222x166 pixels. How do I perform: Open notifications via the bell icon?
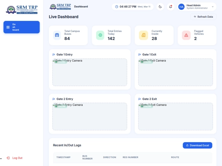click(171, 7)
